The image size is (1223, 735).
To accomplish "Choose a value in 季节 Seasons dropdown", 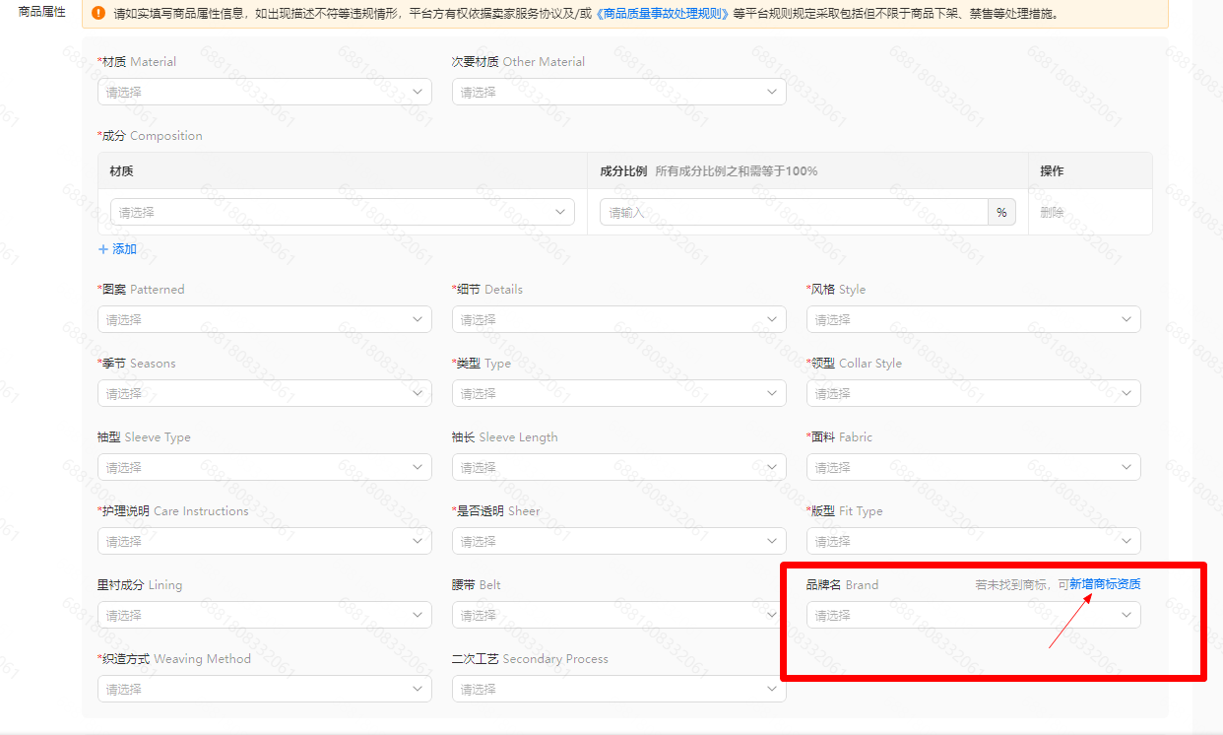I will point(264,393).
